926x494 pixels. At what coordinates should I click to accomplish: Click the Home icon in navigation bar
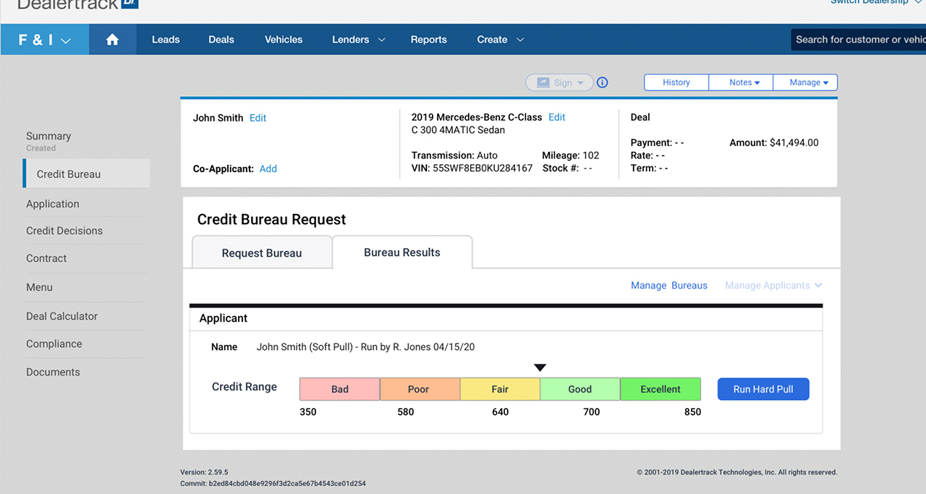pyautogui.click(x=112, y=40)
